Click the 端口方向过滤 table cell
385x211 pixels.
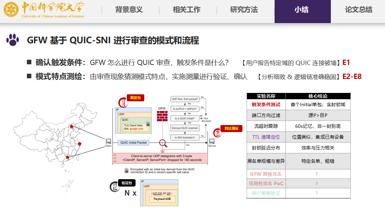266,115
